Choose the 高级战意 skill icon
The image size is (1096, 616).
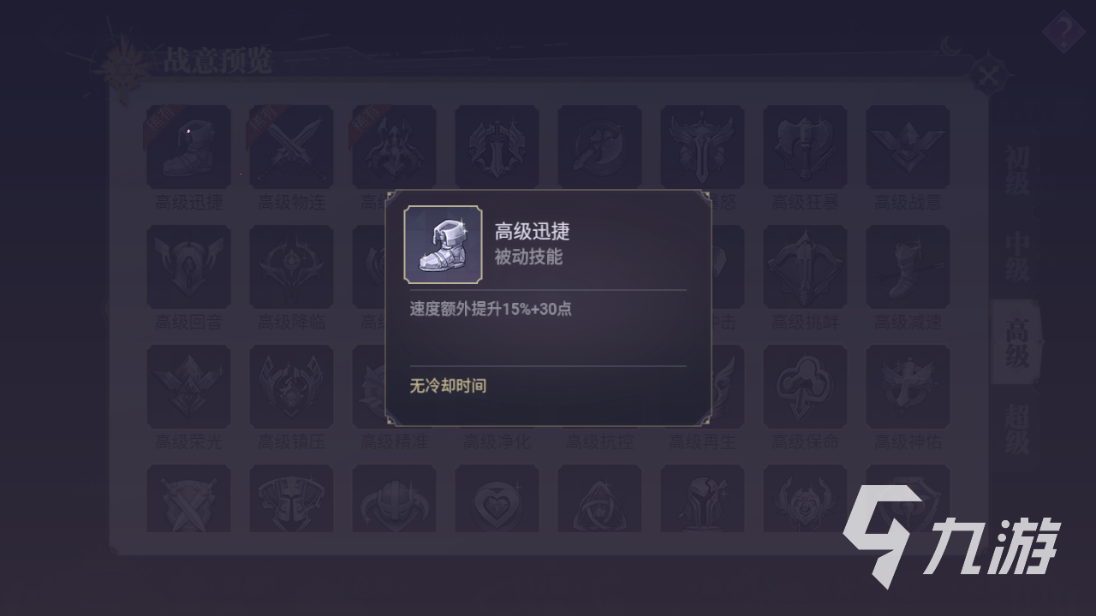tap(908, 147)
